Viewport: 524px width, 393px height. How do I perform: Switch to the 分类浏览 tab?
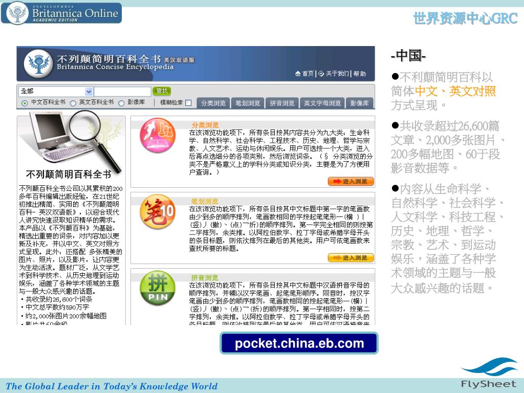(x=213, y=103)
